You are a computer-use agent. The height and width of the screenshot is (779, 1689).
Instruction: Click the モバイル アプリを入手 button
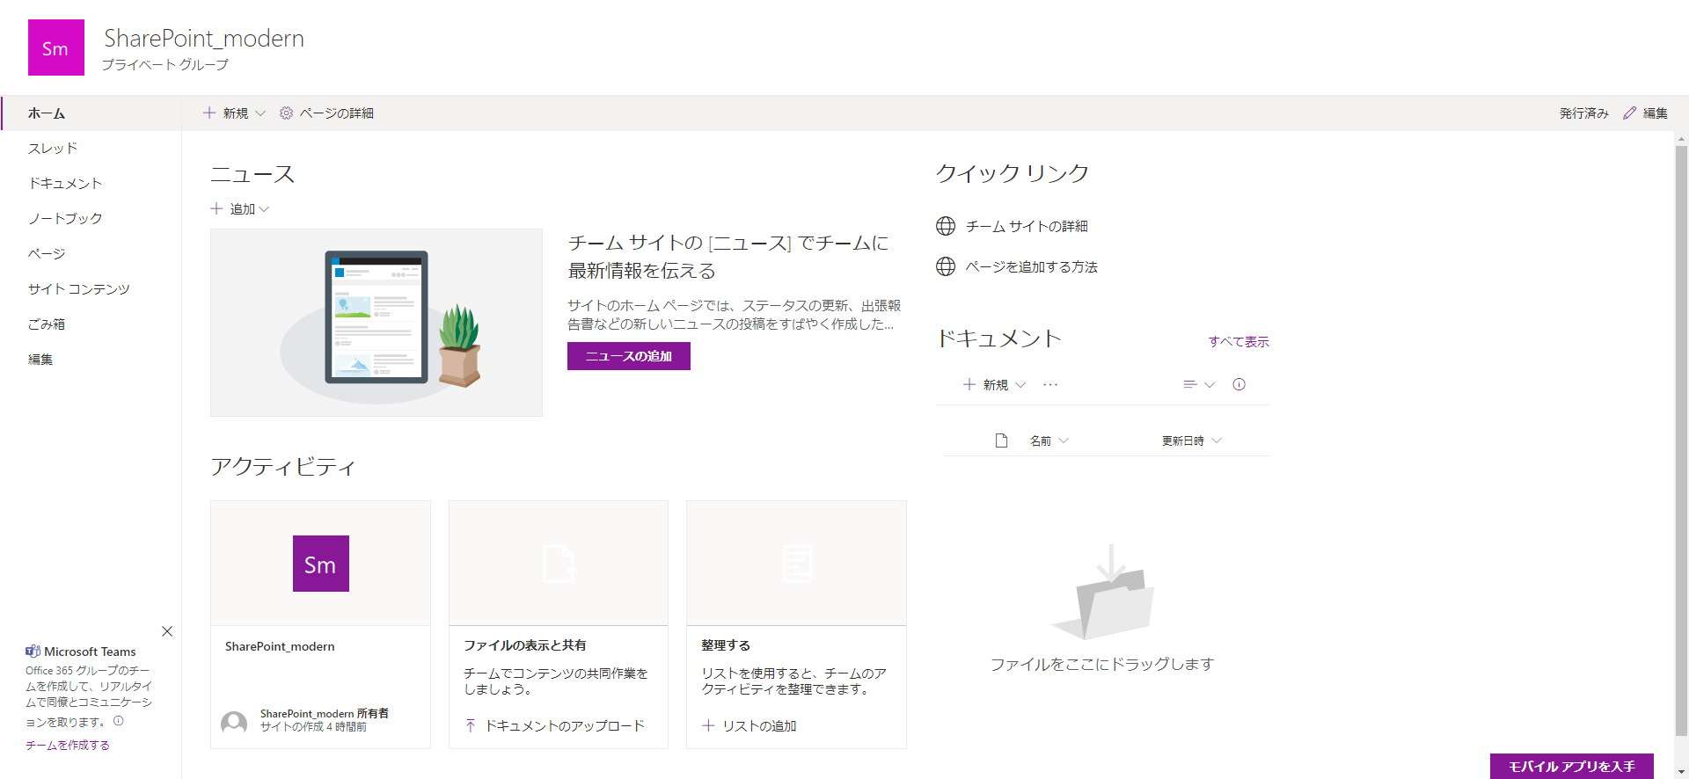coord(1572,767)
